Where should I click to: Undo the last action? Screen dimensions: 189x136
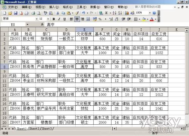pos(84,13)
